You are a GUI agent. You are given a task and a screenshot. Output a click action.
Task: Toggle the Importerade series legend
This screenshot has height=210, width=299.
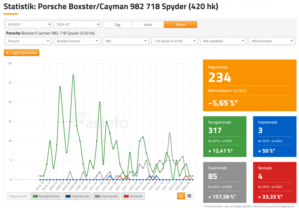(77, 196)
